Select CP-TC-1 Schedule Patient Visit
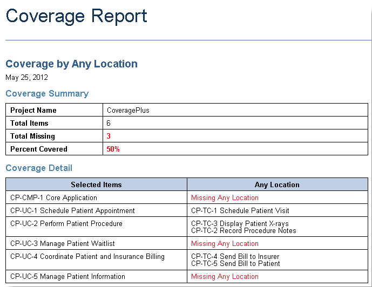 (x=240, y=210)
